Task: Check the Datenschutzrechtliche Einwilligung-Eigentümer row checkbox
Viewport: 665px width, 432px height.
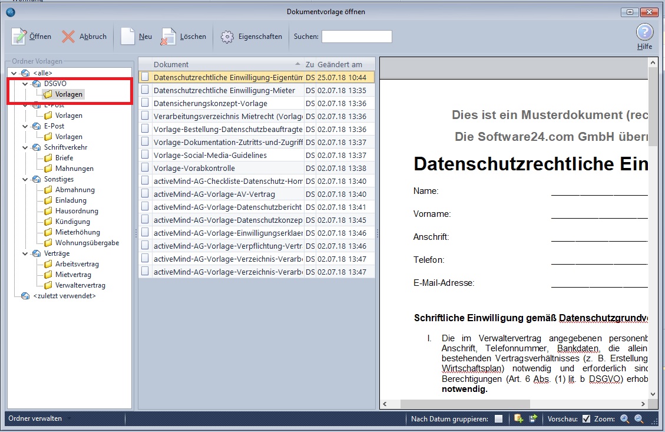Action: [145, 77]
